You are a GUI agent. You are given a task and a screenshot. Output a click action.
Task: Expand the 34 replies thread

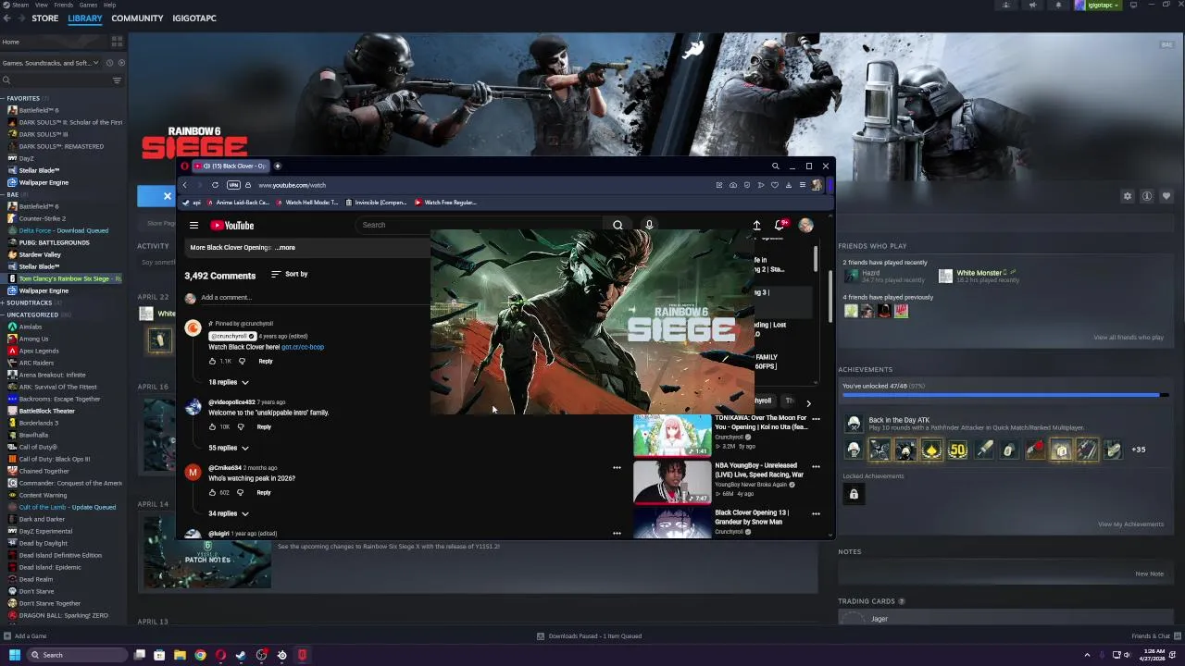point(229,513)
